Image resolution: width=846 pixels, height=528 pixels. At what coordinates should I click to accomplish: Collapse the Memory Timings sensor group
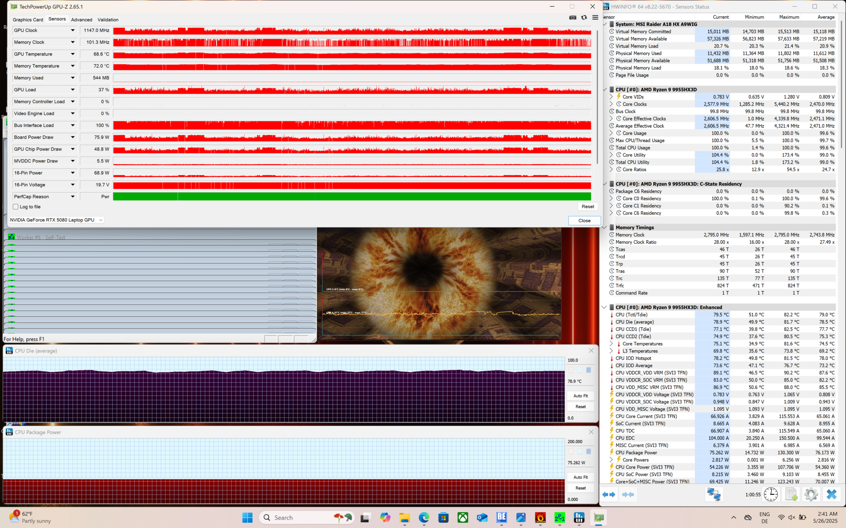coord(605,227)
